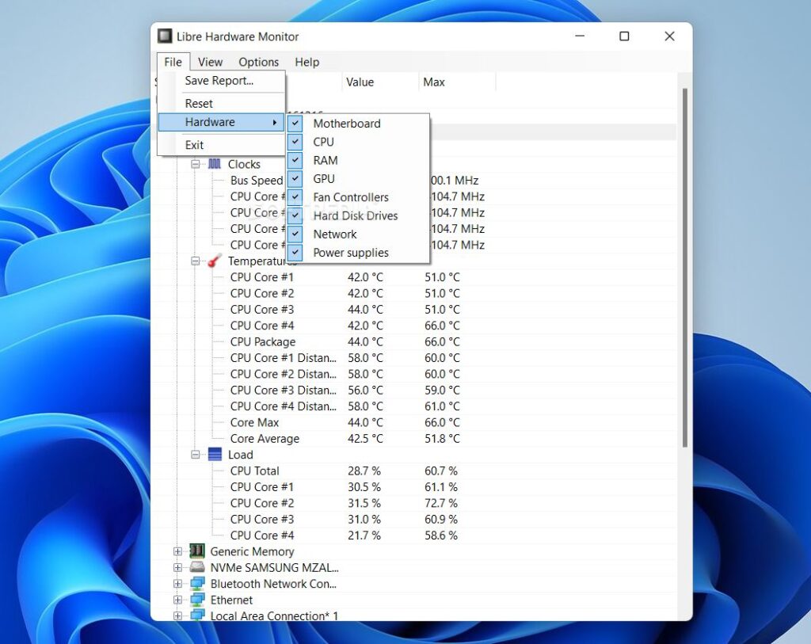Click the Generic Memory chip icon

197,551
